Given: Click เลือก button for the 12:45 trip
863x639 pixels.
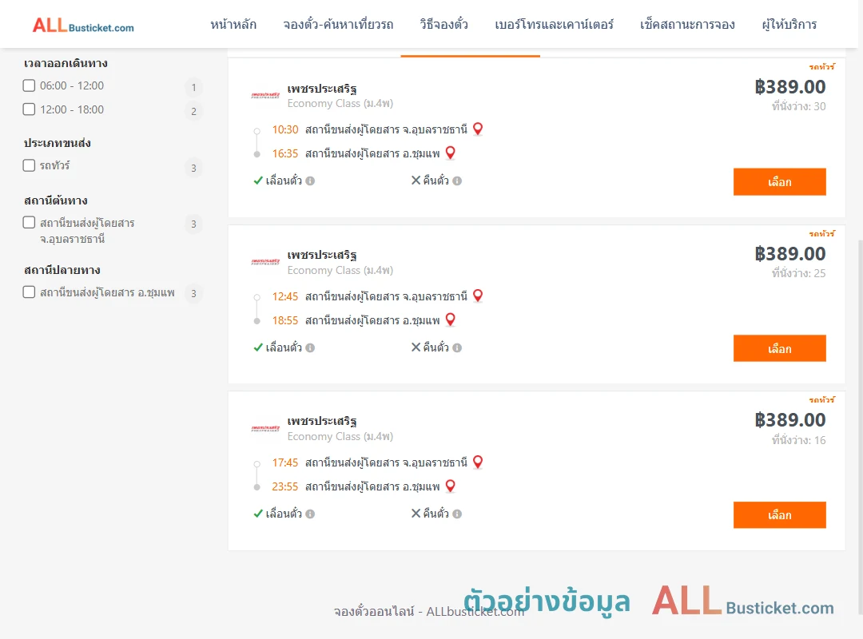Looking at the screenshot, I should point(779,348).
